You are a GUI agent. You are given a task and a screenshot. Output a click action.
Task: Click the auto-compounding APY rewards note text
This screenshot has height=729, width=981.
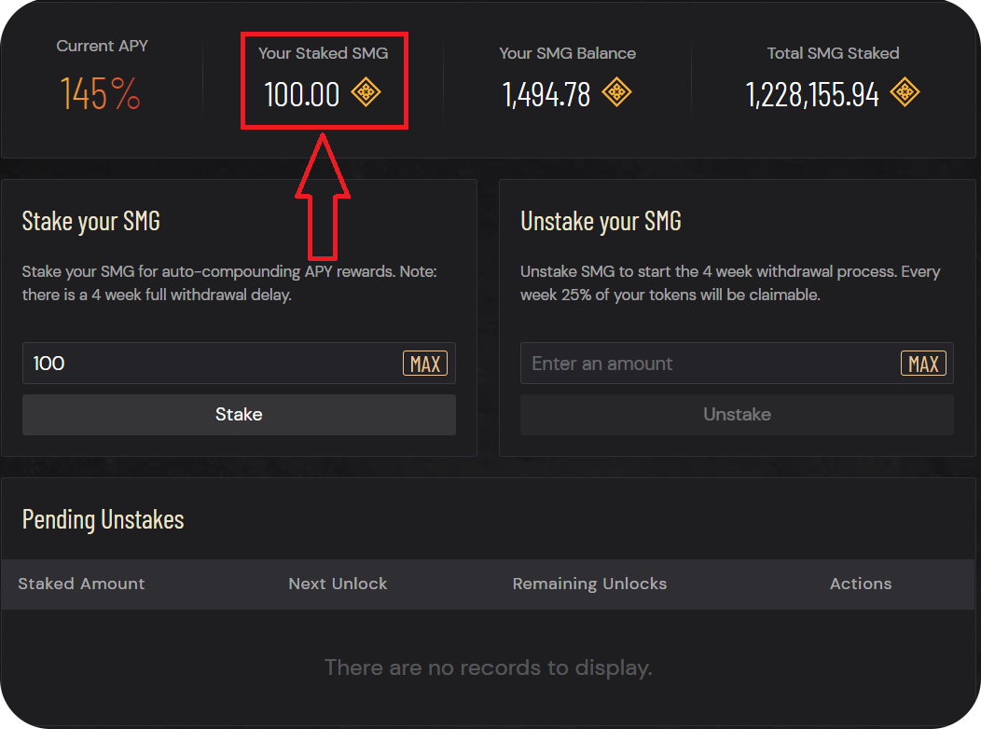(x=229, y=283)
